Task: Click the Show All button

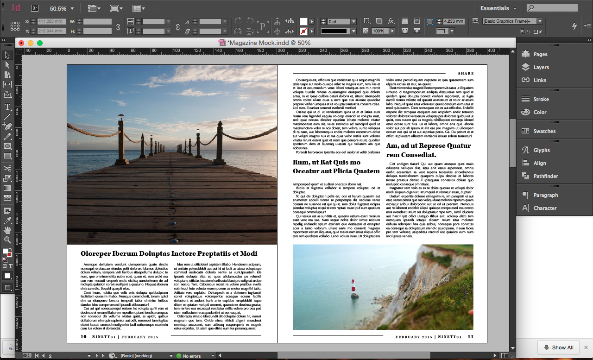Action: coord(558,347)
